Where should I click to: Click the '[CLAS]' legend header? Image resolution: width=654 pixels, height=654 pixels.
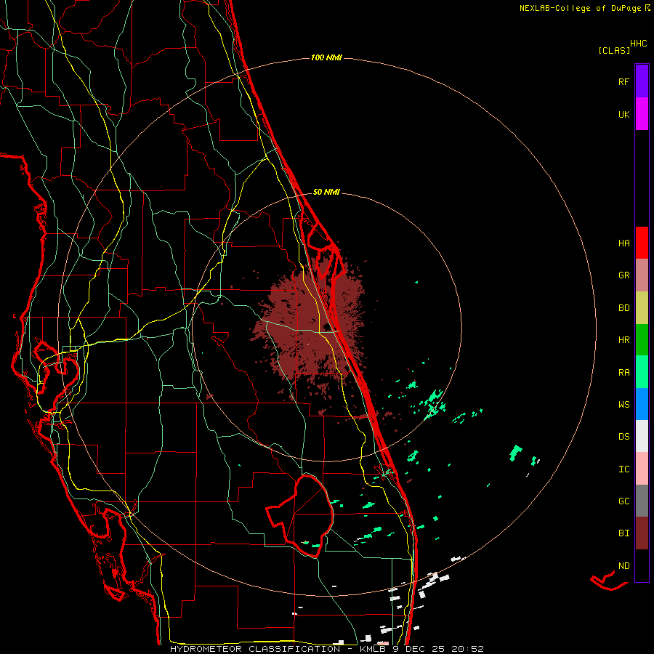[x=614, y=50]
